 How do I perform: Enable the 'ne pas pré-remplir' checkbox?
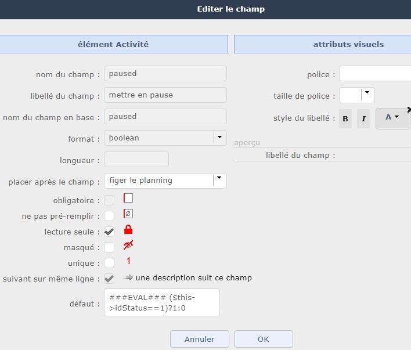109,216
